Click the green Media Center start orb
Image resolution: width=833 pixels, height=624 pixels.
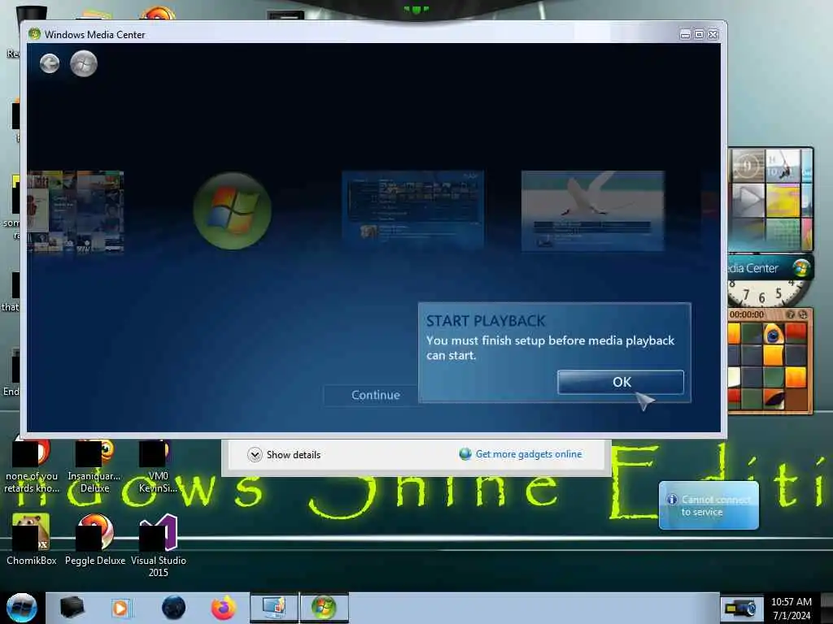pos(84,63)
